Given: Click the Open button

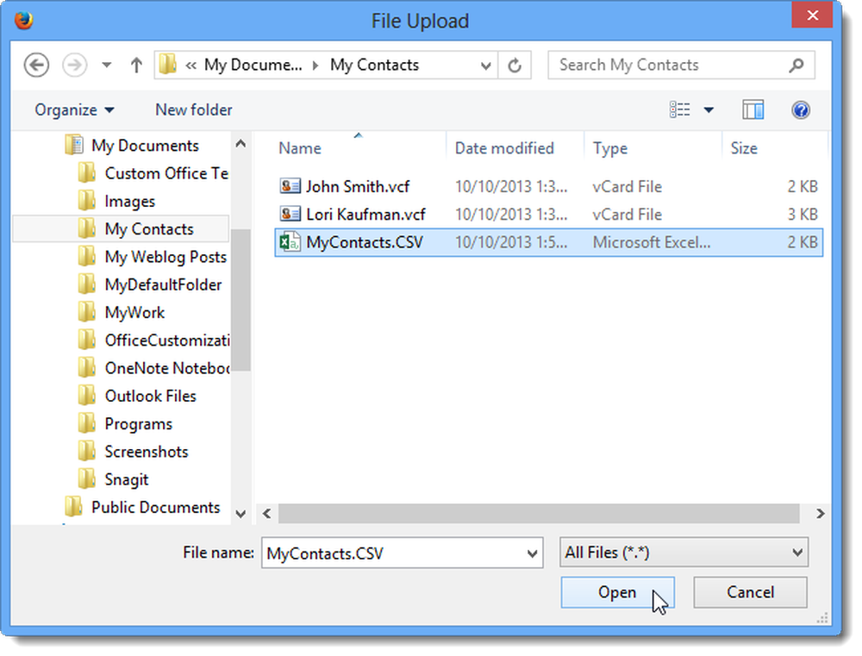Looking at the screenshot, I should coord(617,592).
